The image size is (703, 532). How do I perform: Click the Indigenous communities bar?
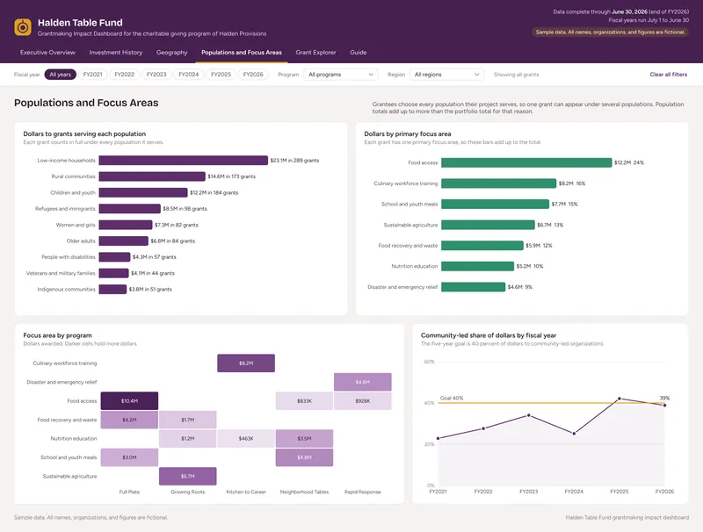tap(112, 290)
